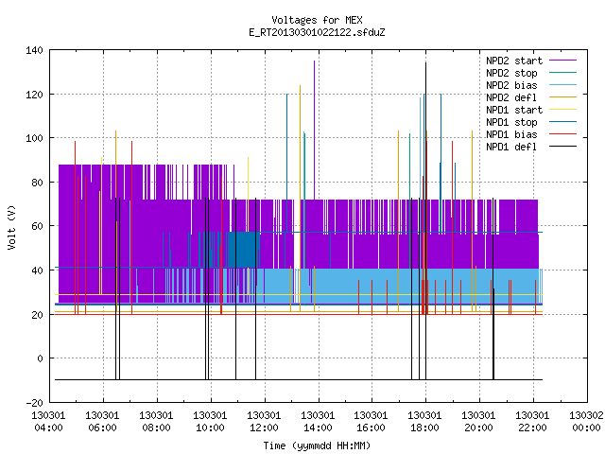Click the black NPD1 defl legend line
The image size is (605, 454).
(563, 147)
